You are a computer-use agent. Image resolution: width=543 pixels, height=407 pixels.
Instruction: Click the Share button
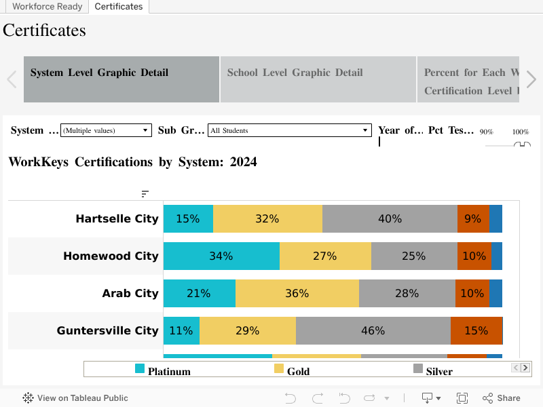(502, 398)
